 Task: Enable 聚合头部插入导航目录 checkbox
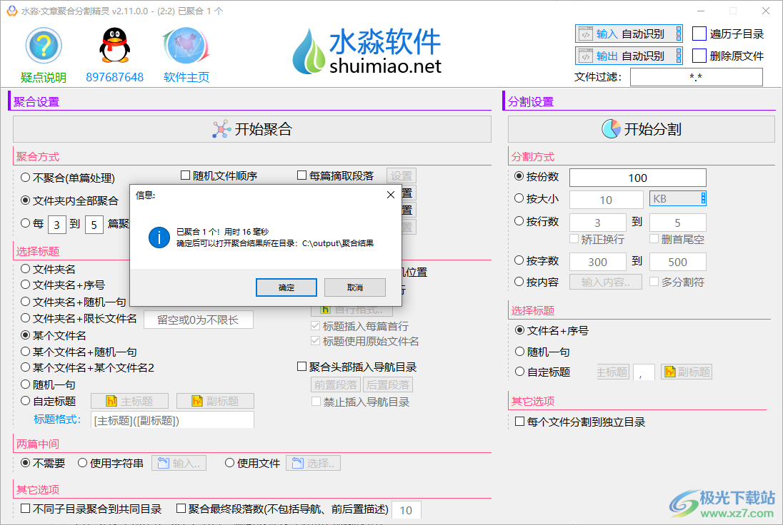[x=301, y=367]
